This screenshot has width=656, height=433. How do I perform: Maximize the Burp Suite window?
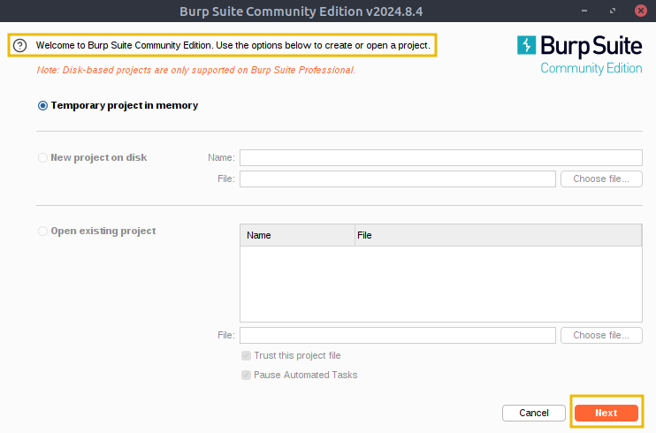(613, 11)
